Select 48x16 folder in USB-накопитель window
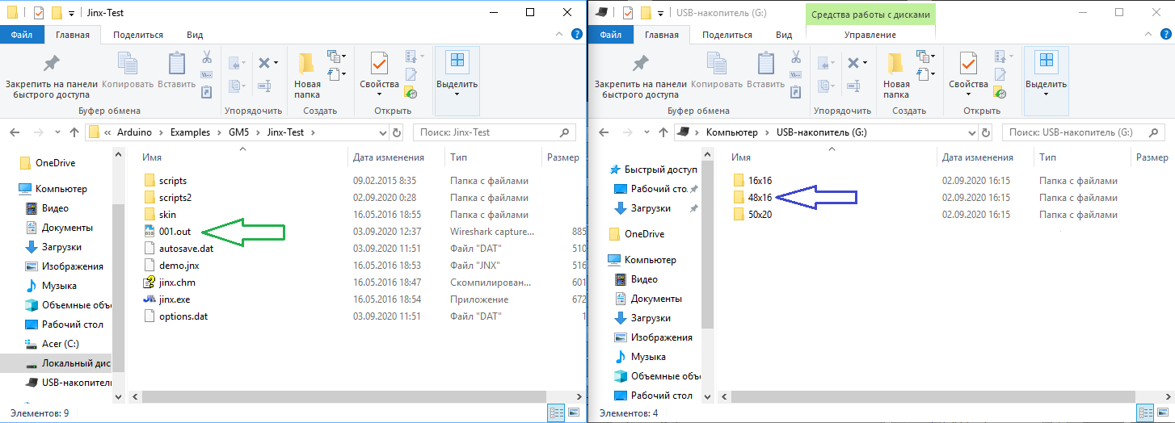Screen dimensions: 1175x423 coord(753,198)
